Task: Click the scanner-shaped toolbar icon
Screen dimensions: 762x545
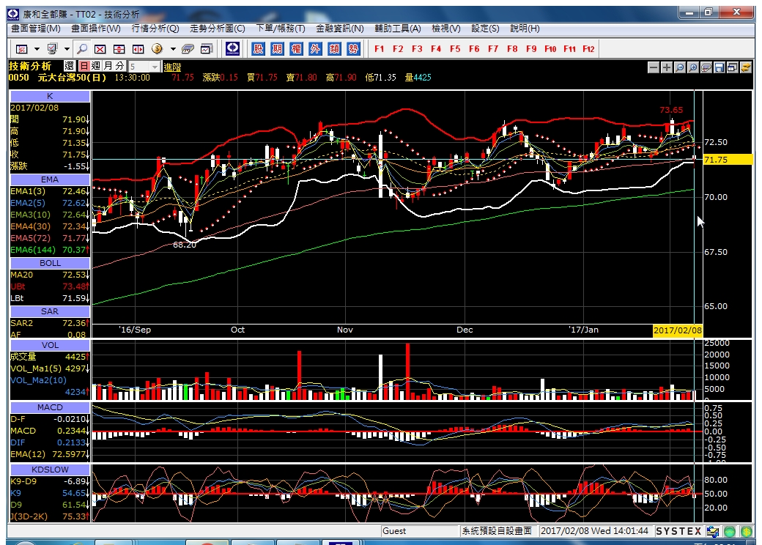Action: click(188, 49)
